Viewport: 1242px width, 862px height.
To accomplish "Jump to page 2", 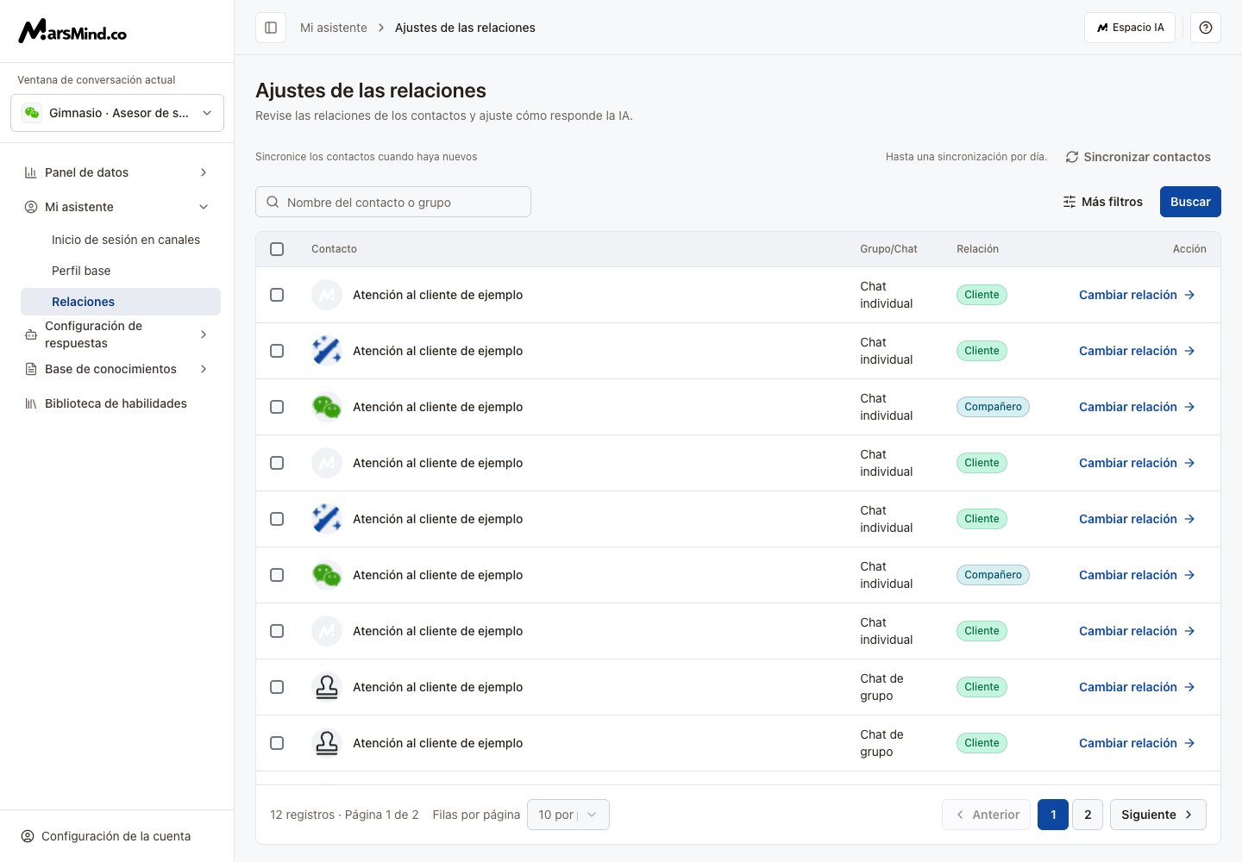I will 1088,815.
